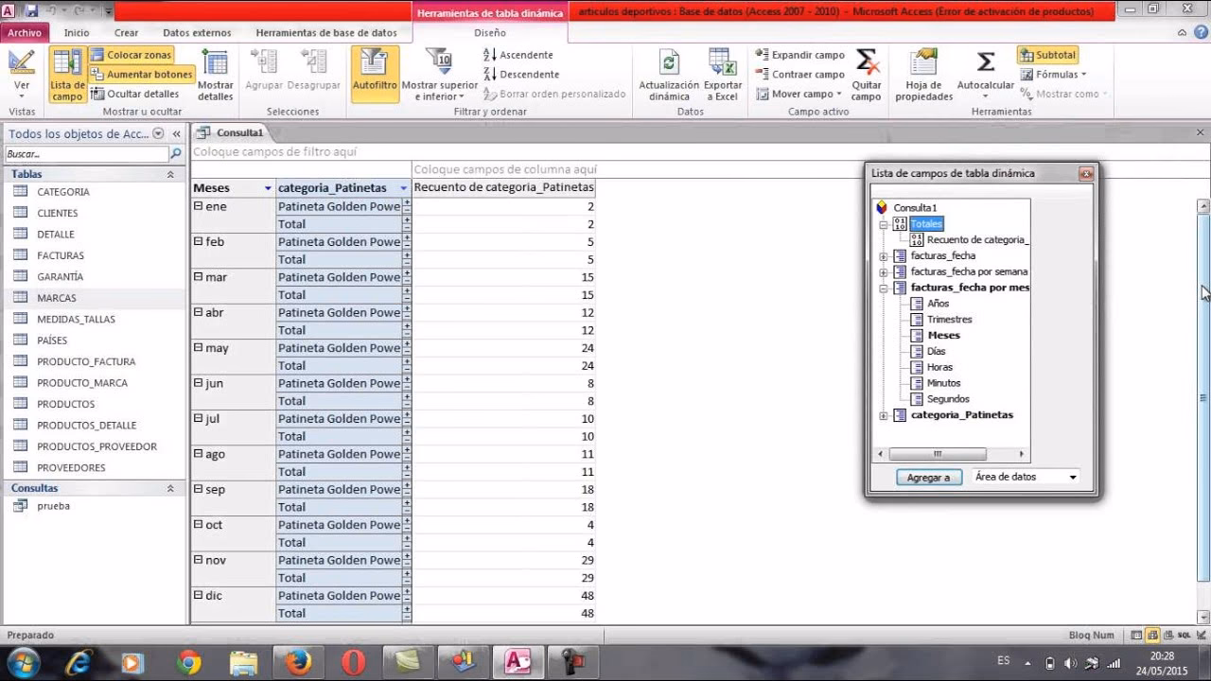Open the Hoja de propiedades icon
Viewport: 1211px width, 681px height.
click(x=923, y=64)
